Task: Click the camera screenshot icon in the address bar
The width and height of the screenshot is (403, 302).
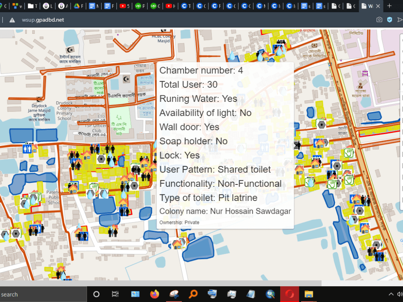Action: 379,19
